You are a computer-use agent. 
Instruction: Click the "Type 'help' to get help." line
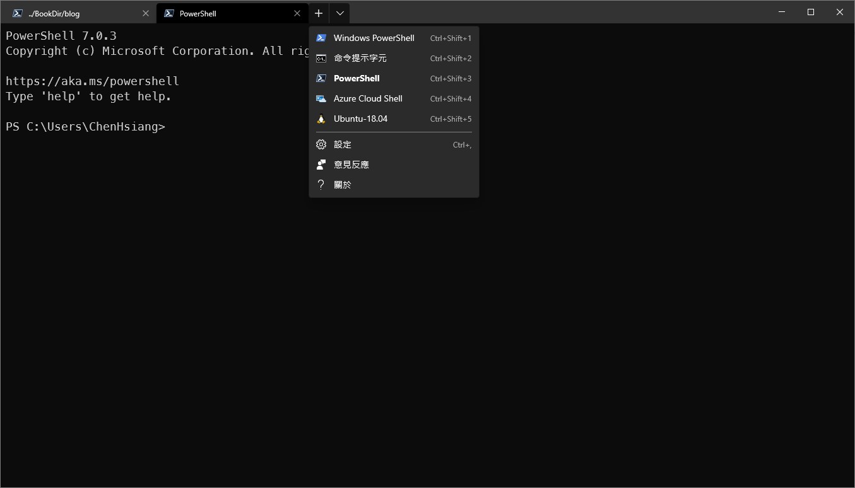tap(88, 96)
